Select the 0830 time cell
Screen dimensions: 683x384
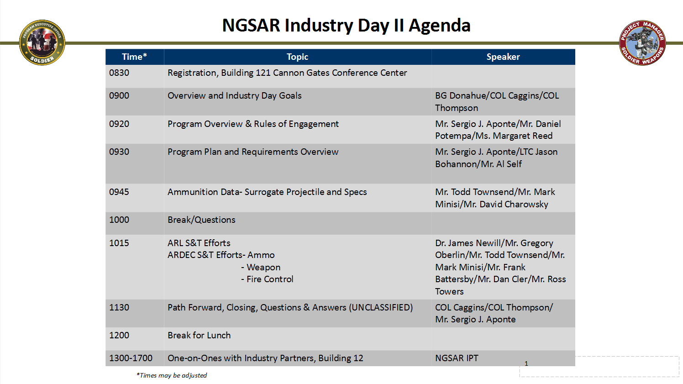click(135, 76)
